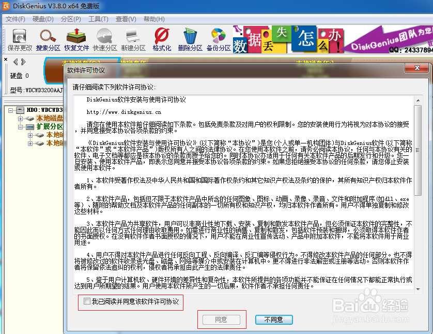433x334 pixels.
Task: Click the Format (格式化) toolbar icon
Action: pos(162,40)
